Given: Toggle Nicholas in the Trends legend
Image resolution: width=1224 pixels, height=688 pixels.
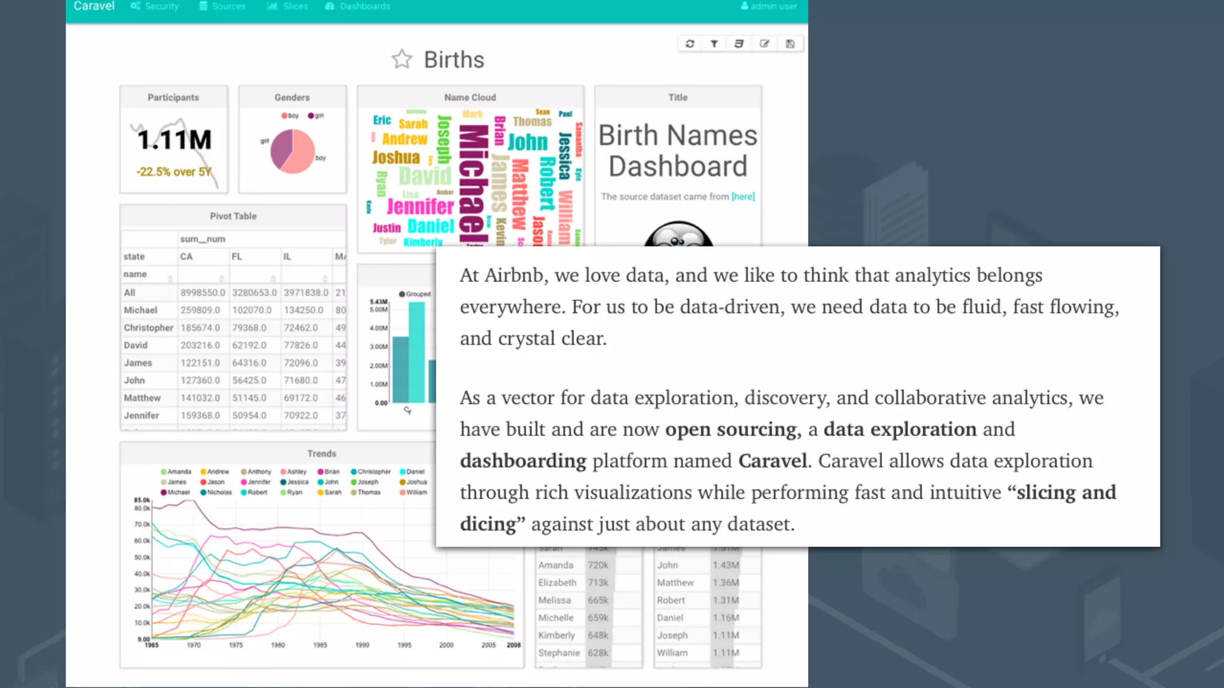Looking at the screenshot, I should pyautogui.click(x=216, y=493).
